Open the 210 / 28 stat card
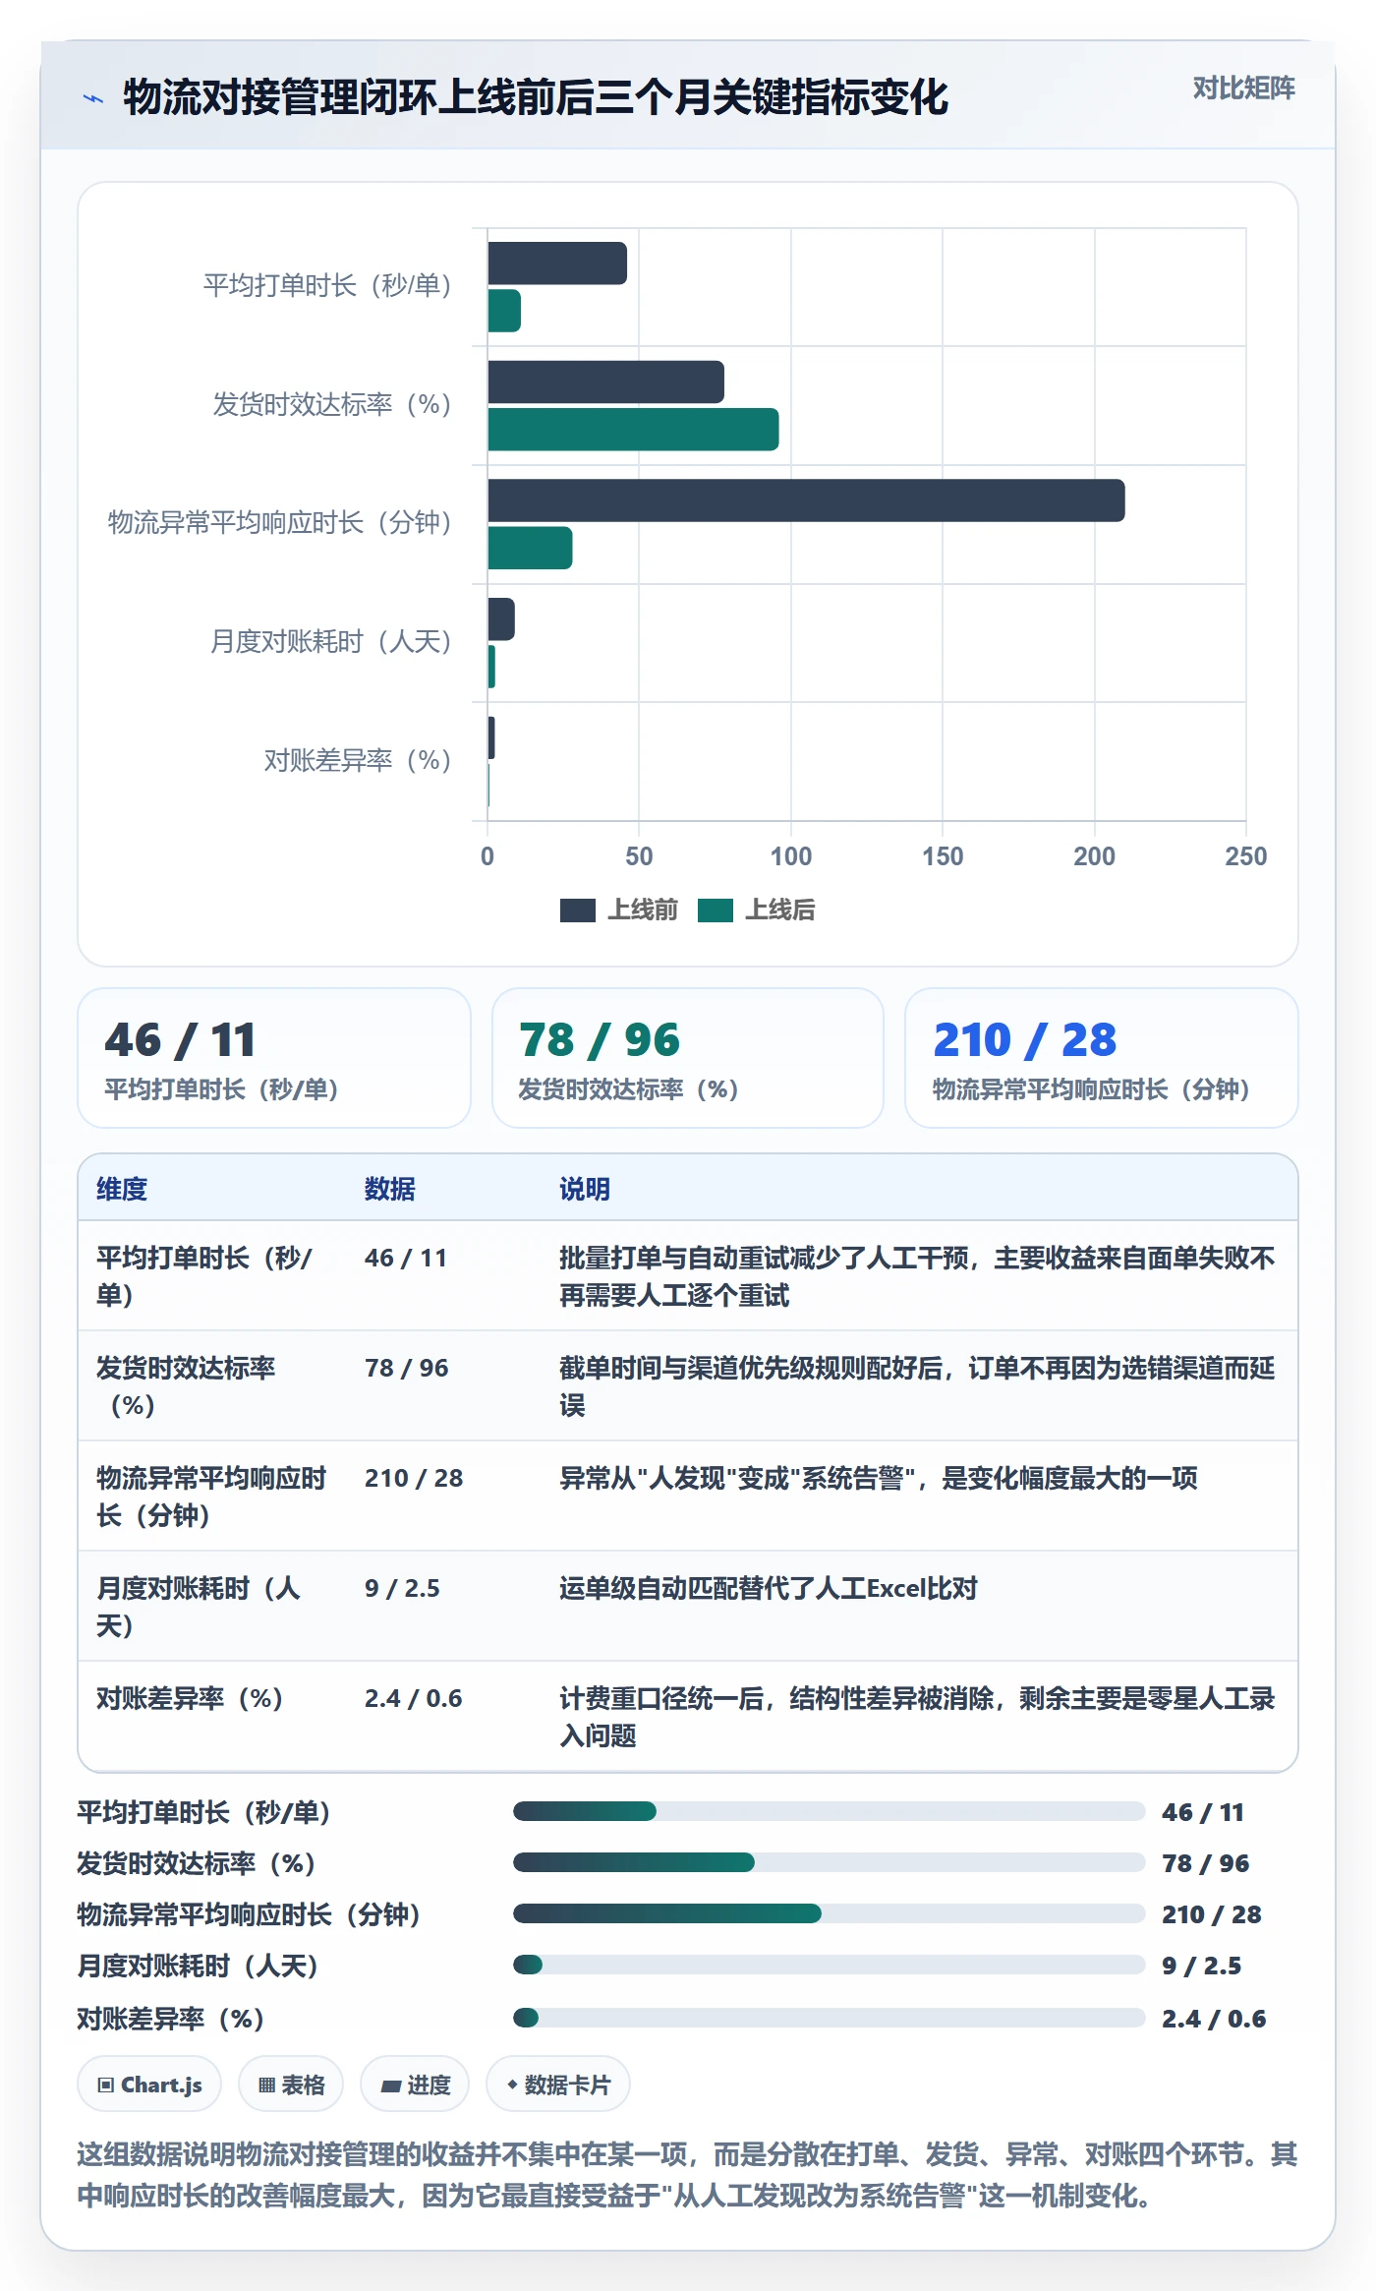1376x2291 pixels. pyautogui.click(x=1101, y=1058)
